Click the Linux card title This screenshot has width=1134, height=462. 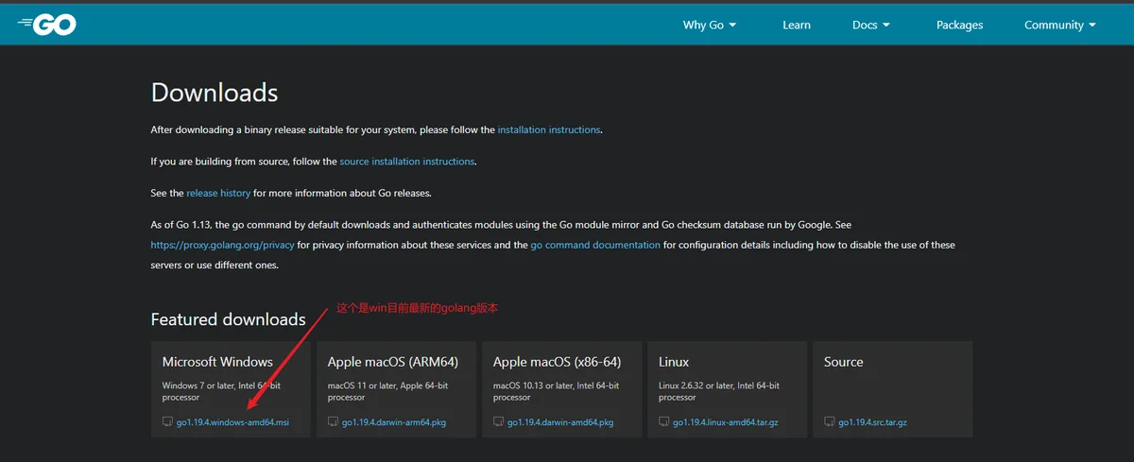(674, 362)
